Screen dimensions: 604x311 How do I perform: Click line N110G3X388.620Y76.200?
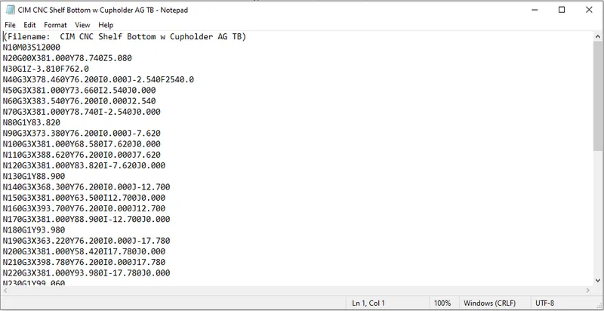(x=82, y=155)
